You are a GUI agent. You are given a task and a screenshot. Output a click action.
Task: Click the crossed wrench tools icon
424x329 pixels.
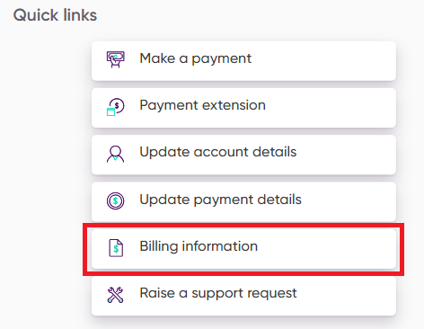[115, 295]
